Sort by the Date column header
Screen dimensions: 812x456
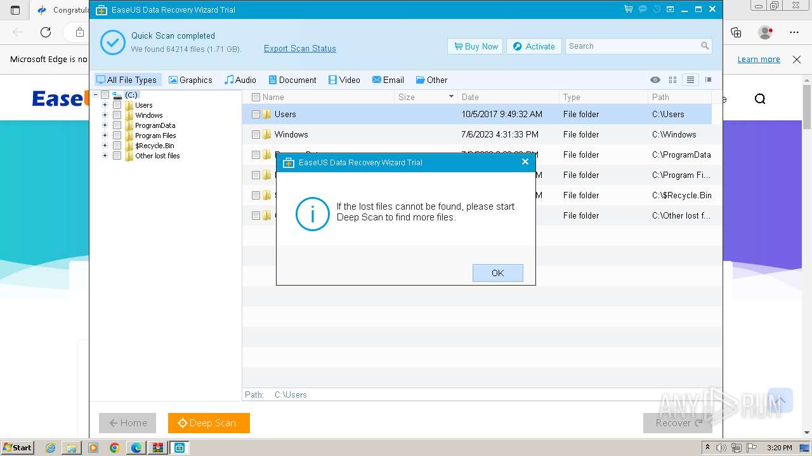(508, 97)
